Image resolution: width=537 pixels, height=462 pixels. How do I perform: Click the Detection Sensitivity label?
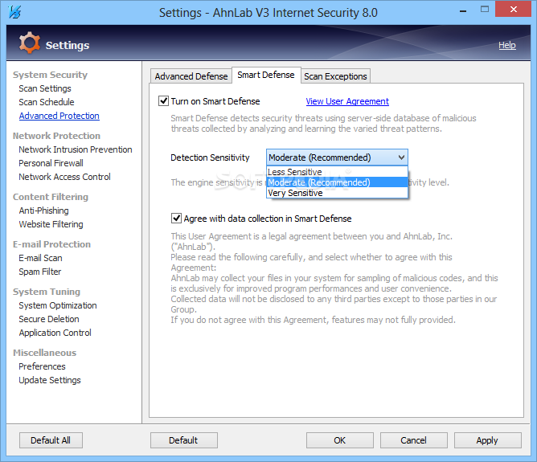point(210,157)
